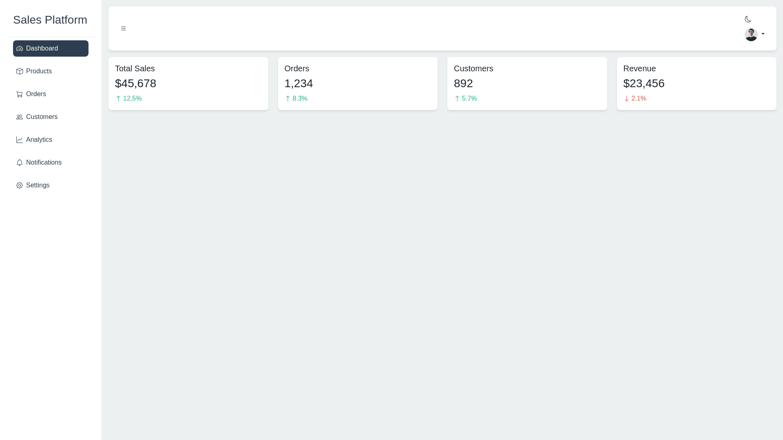Click the user avatar picture
The height and width of the screenshot is (440, 783).
coord(751,34)
